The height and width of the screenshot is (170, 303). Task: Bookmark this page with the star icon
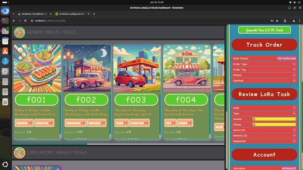pos(277,20)
